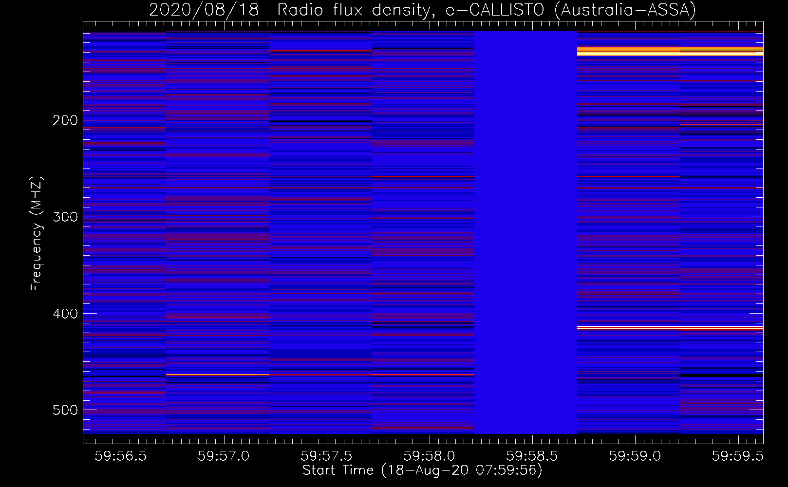Screen dimensions: 788x487
Task: Click the 200 frequency tick label
Action: [65, 120]
